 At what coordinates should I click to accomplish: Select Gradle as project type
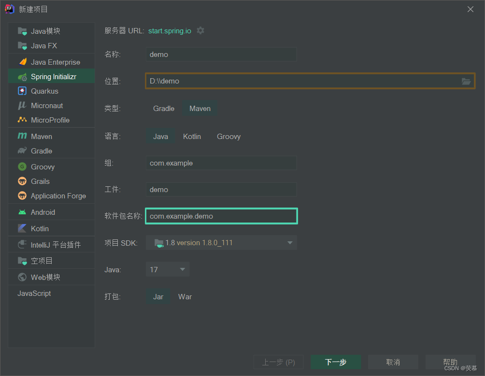[x=164, y=109]
